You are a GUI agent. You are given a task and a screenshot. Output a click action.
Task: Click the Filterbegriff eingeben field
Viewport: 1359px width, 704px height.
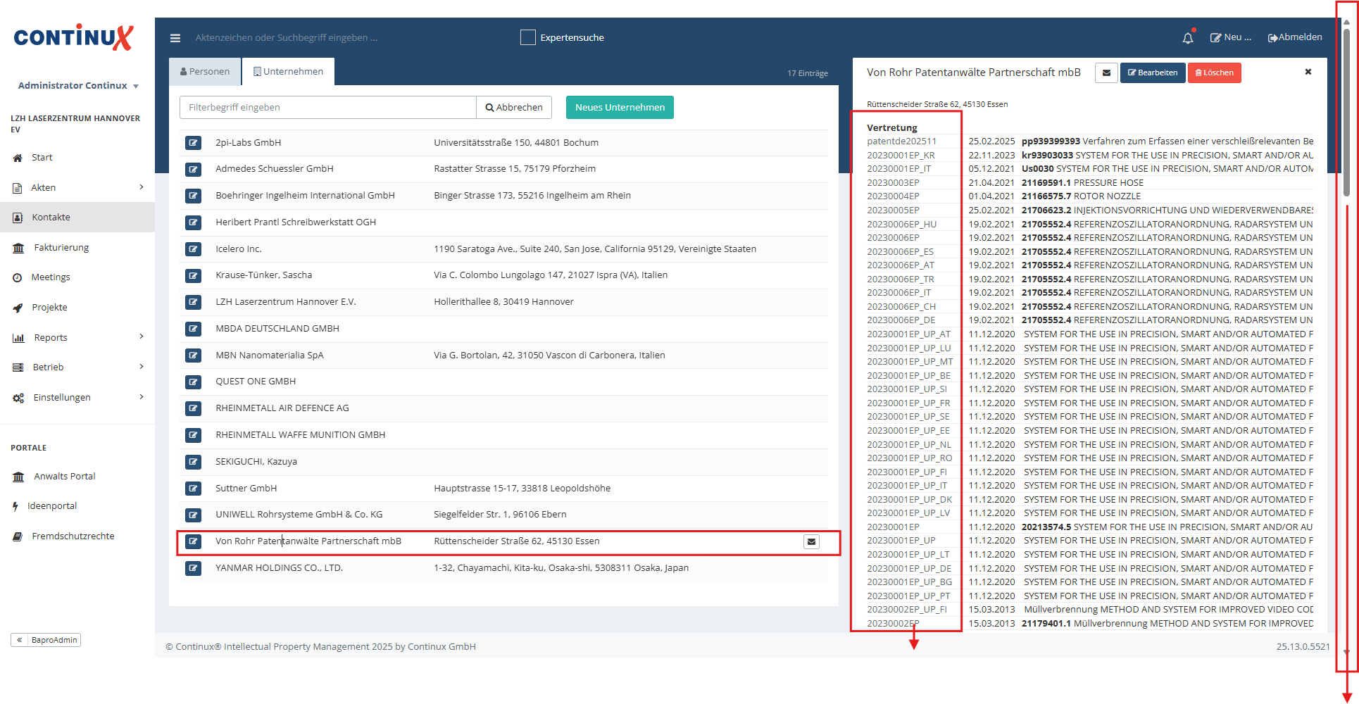[328, 108]
